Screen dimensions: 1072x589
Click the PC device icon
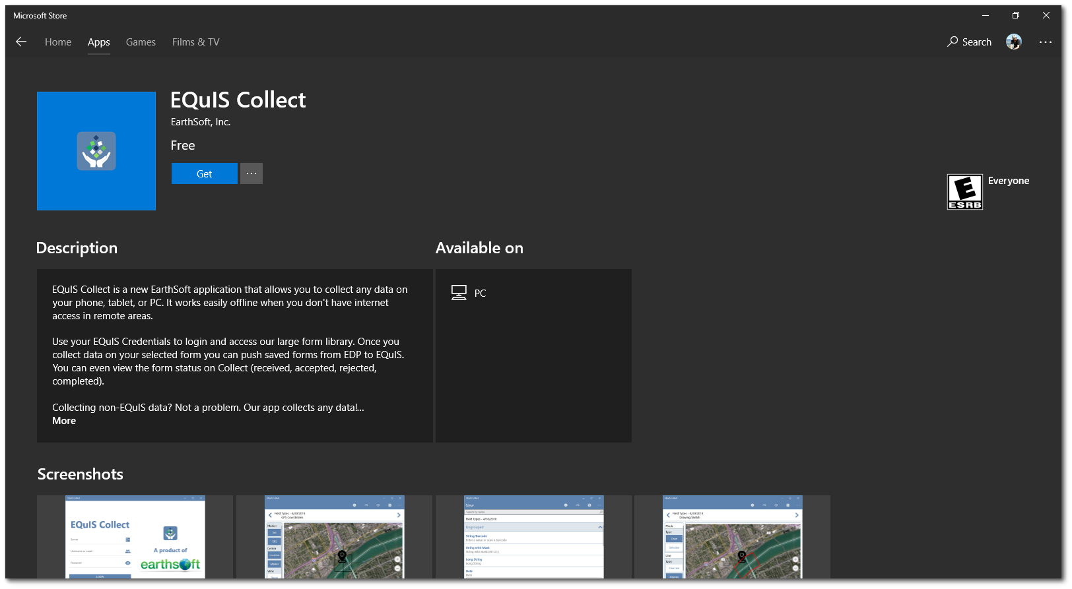pyautogui.click(x=459, y=293)
